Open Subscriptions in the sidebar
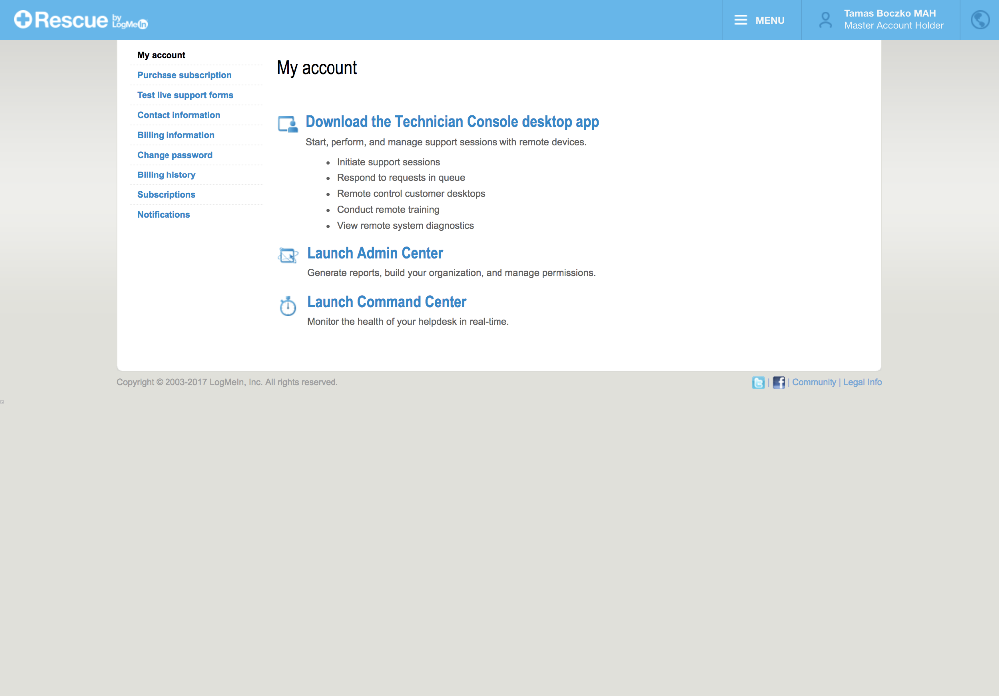The image size is (999, 696). [x=166, y=194]
